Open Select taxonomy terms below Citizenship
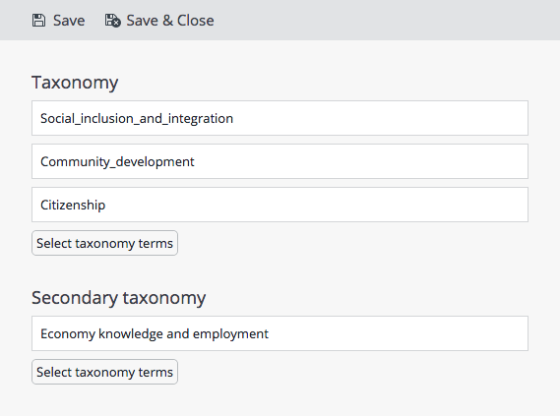Screen dimensions: 560x416 tap(104, 243)
